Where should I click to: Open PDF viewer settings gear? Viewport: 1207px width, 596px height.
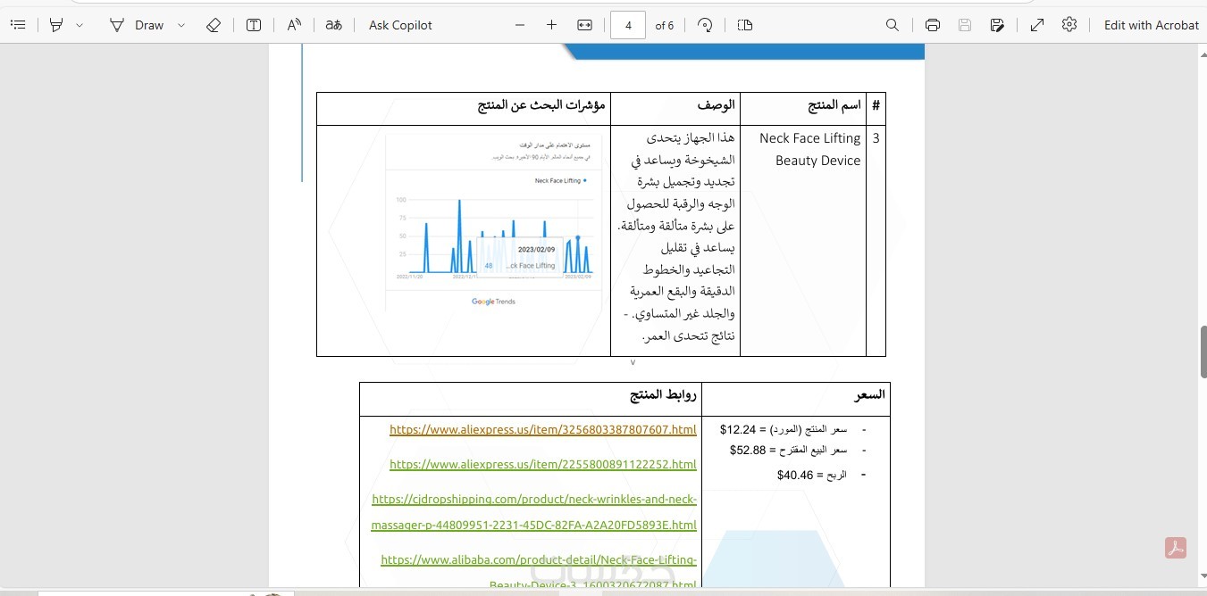(1069, 25)
